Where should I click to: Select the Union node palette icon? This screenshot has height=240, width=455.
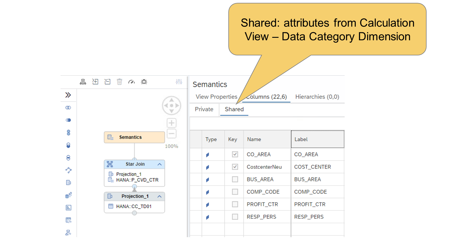pos(68,133)
